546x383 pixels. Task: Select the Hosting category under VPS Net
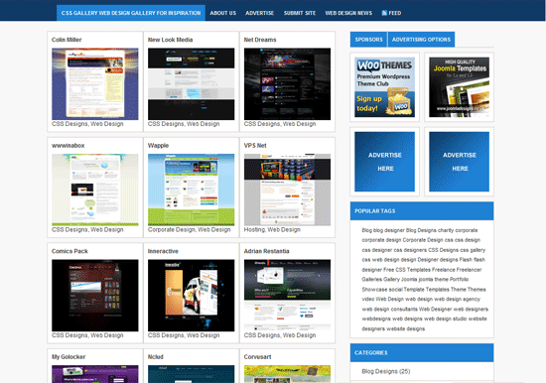254,229
